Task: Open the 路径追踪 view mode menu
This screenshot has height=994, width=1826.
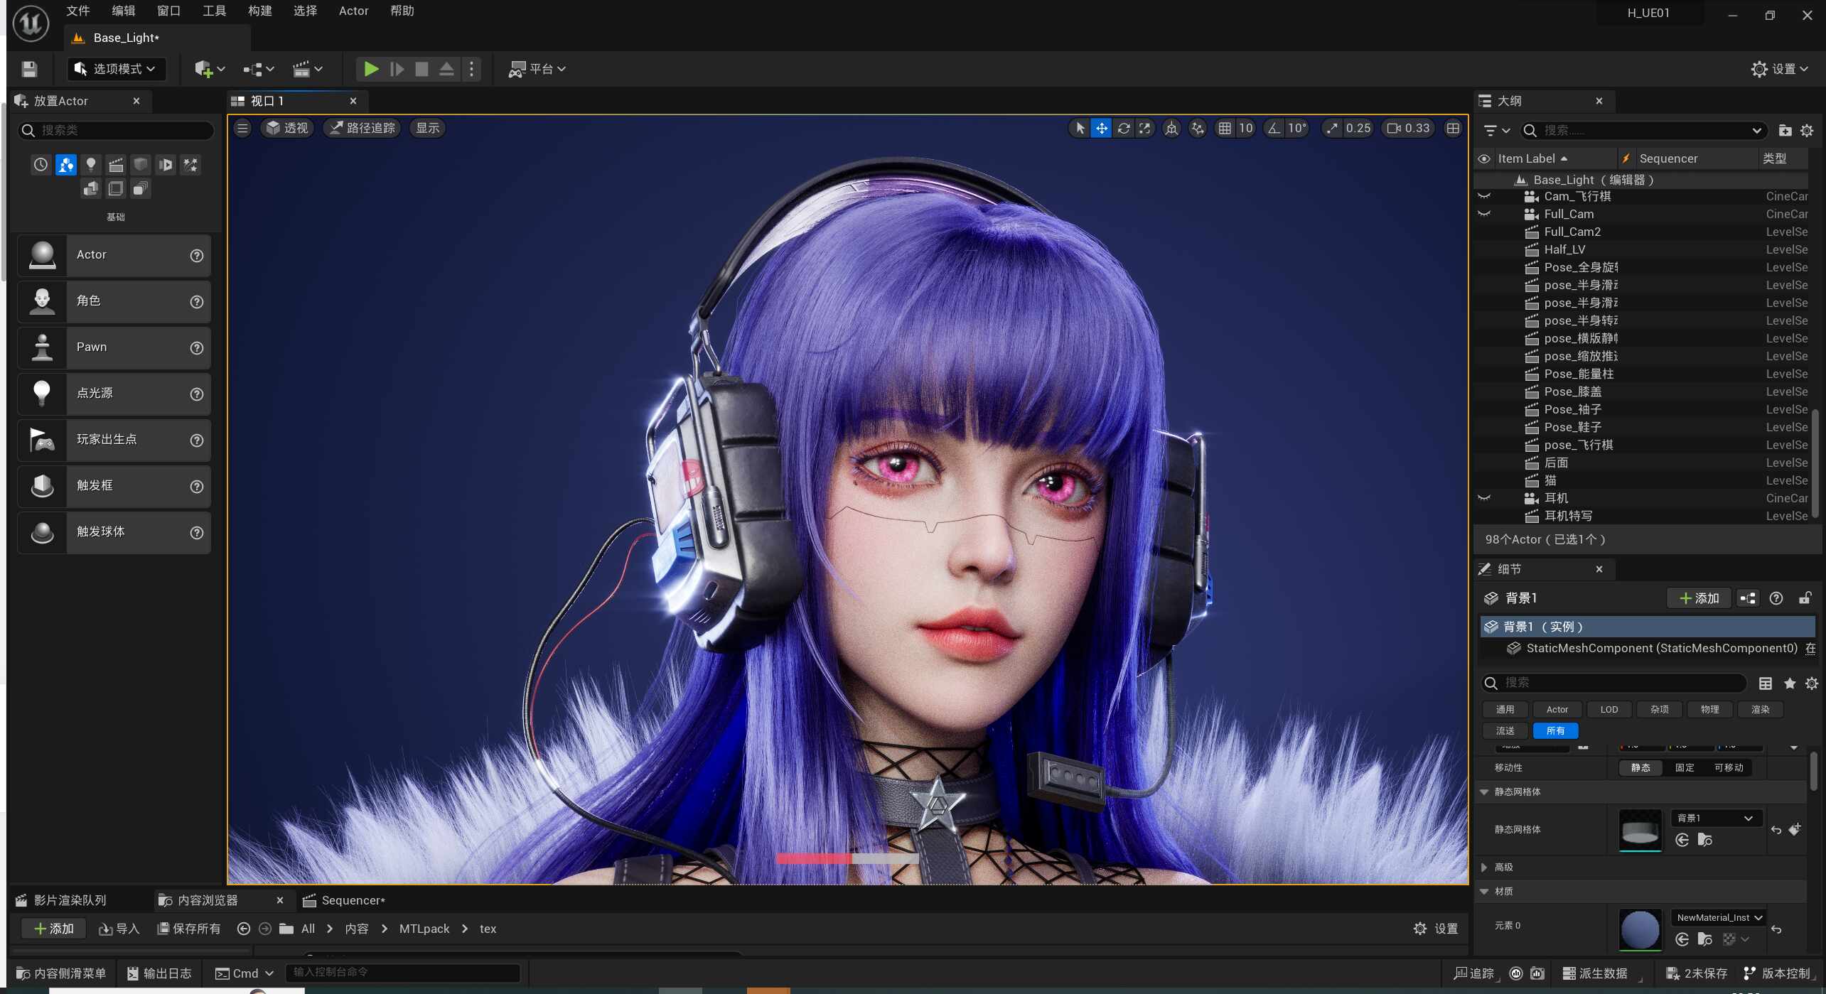Action: (x=363, y=128)
